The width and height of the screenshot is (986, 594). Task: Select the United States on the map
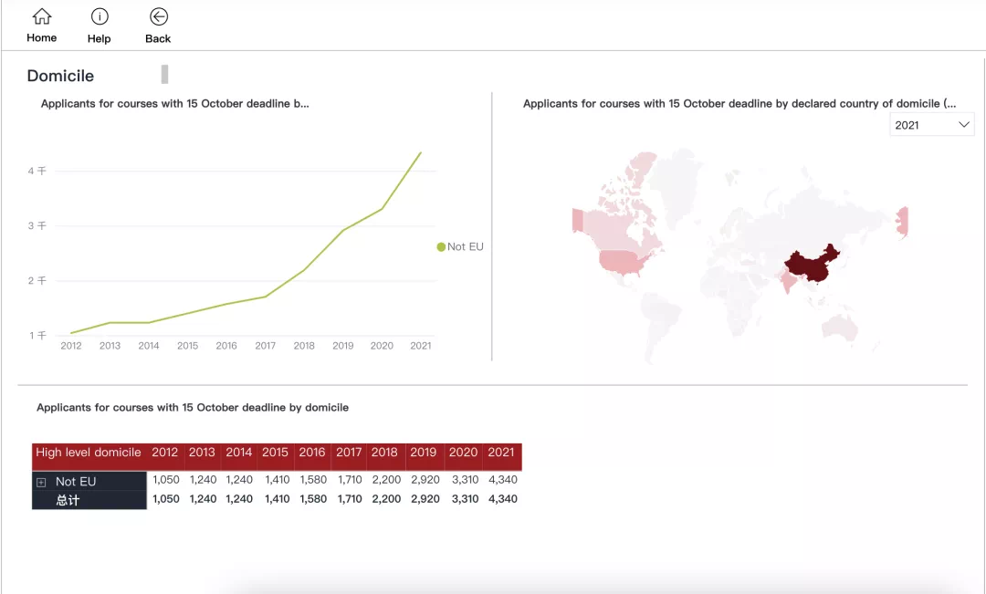click(622, 260)
